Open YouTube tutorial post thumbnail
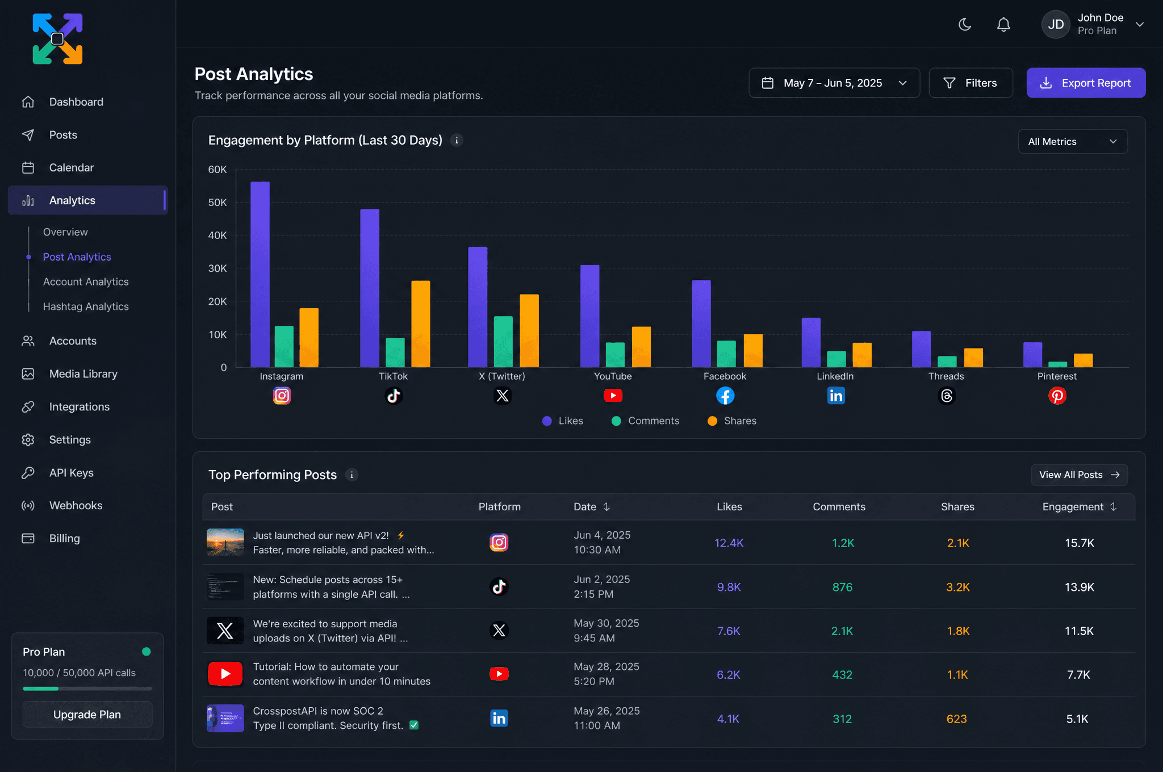The image size is (1163, 772). [x=225, y=674]
